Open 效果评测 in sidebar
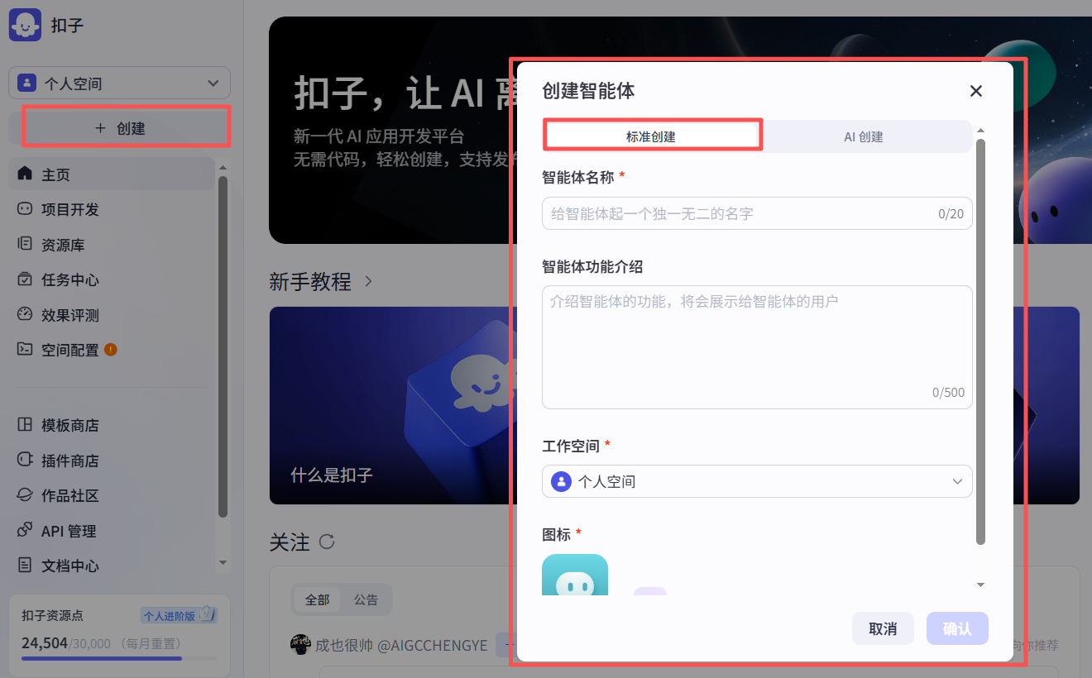 [111, 314]
